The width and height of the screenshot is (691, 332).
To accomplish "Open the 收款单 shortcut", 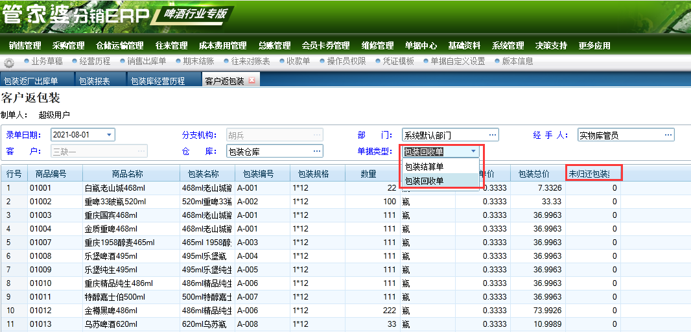I will coord(294,62).
